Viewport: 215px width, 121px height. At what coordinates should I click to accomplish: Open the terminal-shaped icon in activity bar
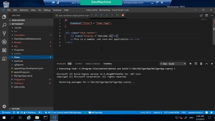[4, 59]
